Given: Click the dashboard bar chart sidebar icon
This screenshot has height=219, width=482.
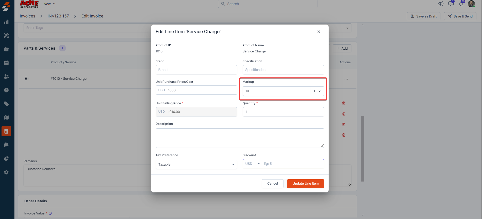Looking at the screenshot, I should click(6, 22).
